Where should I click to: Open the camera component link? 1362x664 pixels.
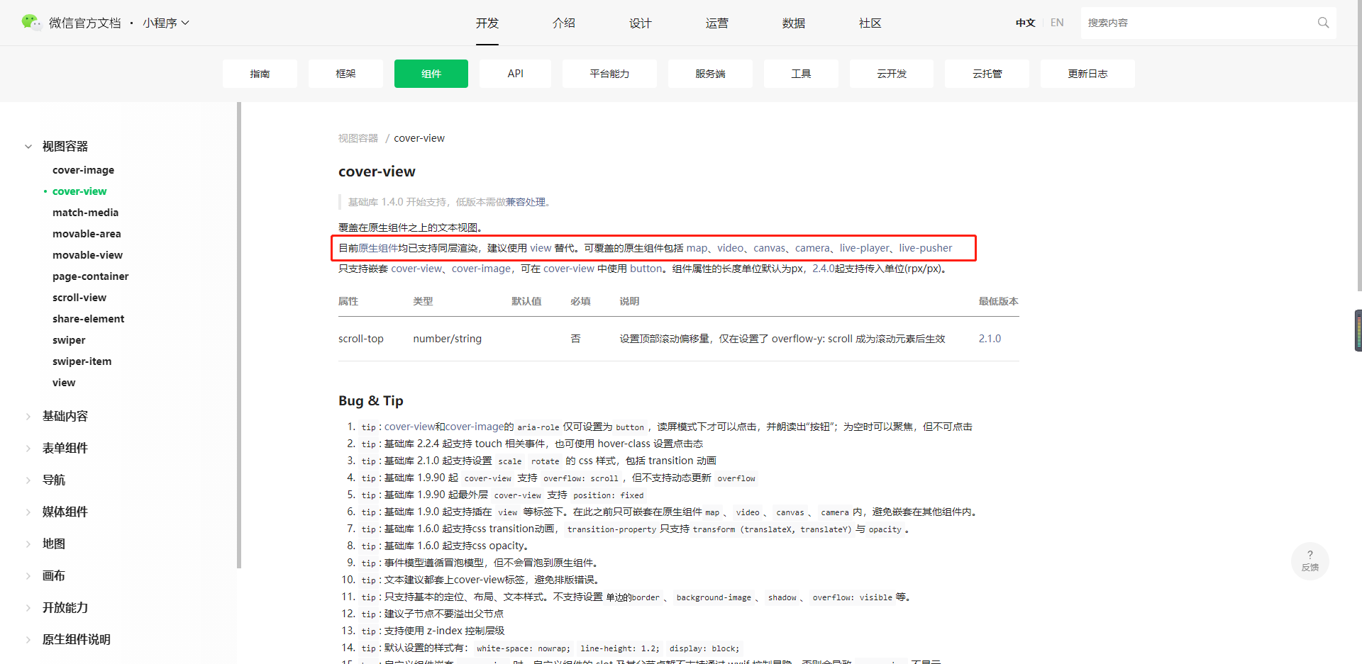pyautogui.click(x=812, y=248)
